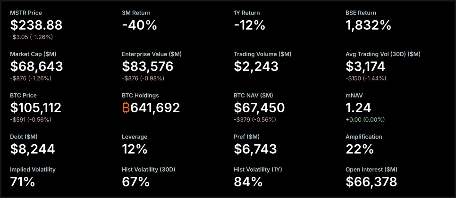Select the Market Cap $68,643 figure
Viewport: 456px width, 198px height.
(x=36, y=66)
